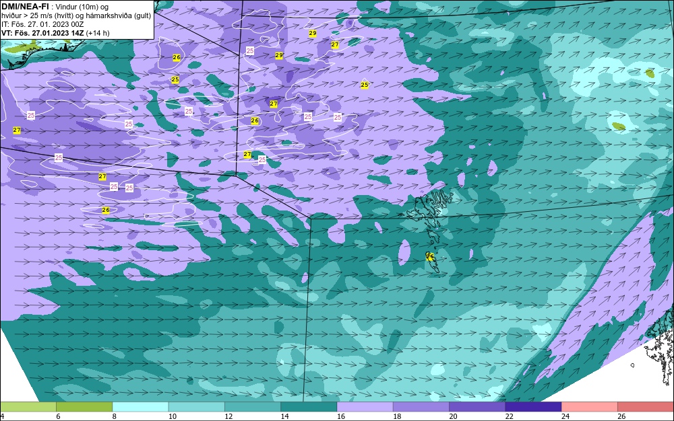Click the legend scale value 12

click(x=228, y=416)
